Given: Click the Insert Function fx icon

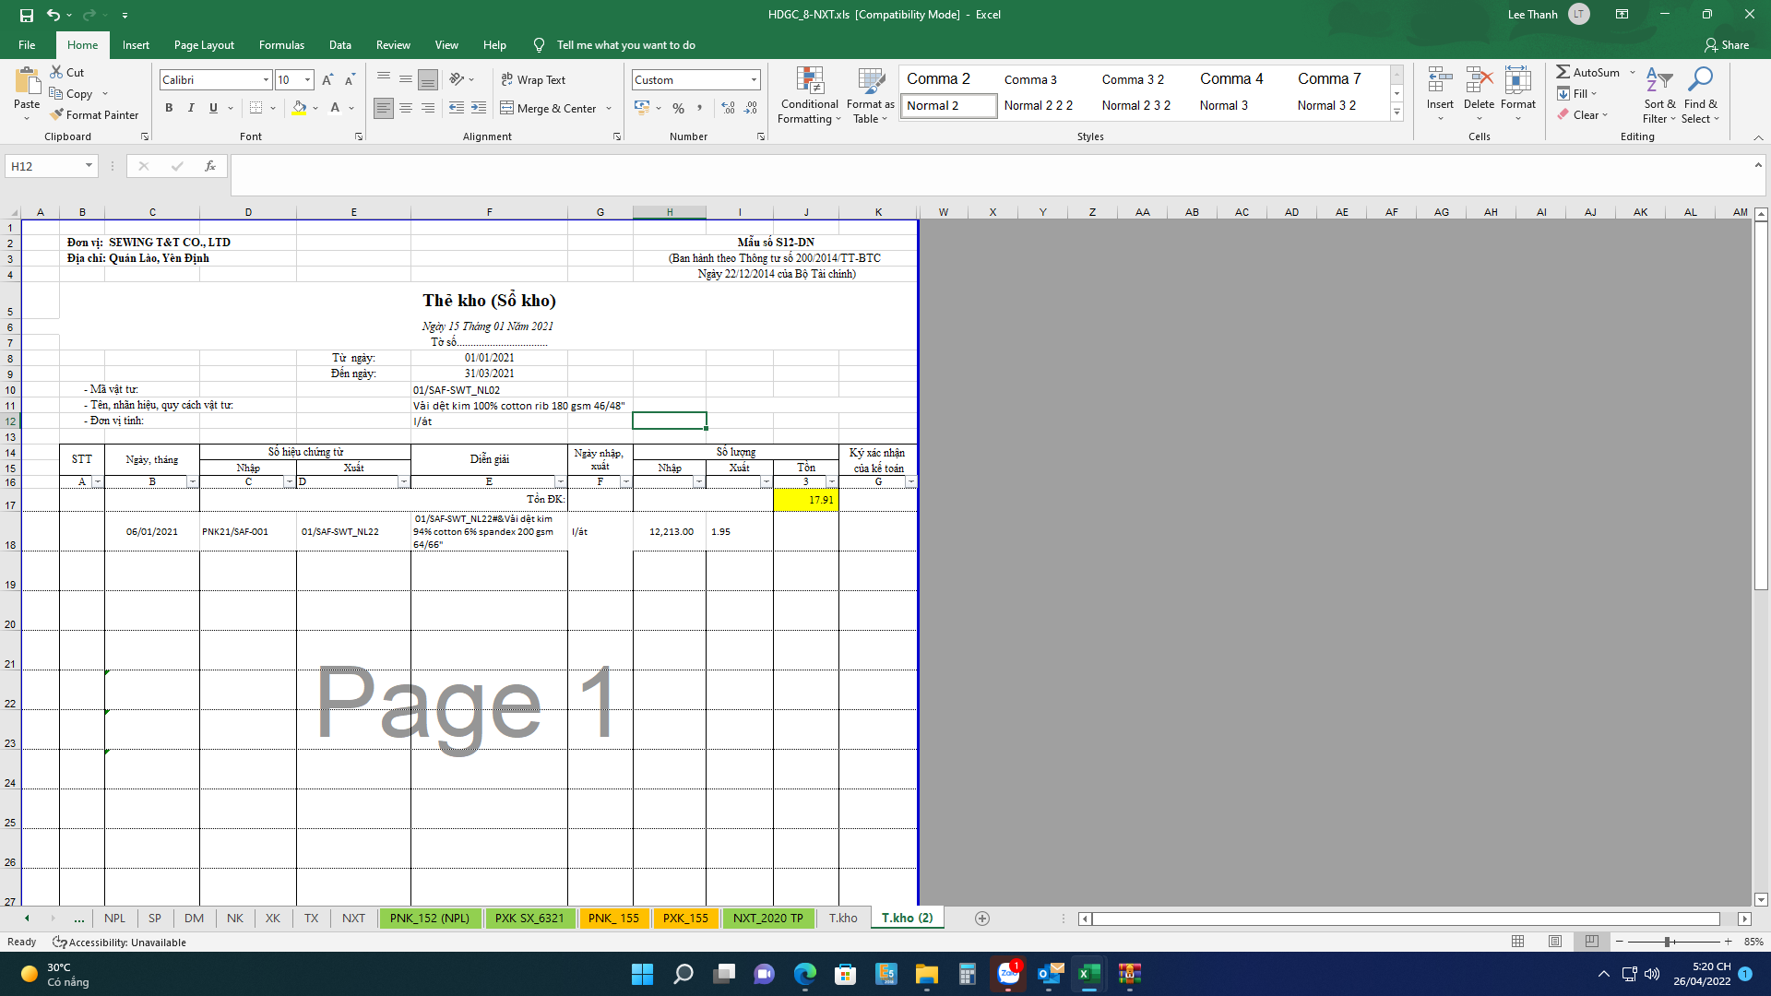Looking at the screenshot, I should [210, 166].
